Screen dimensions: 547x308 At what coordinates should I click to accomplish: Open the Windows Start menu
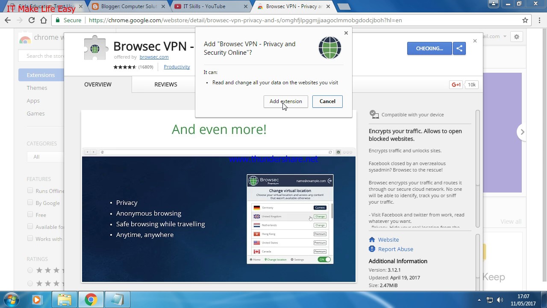pyautogui.click(x=12, y=299)
